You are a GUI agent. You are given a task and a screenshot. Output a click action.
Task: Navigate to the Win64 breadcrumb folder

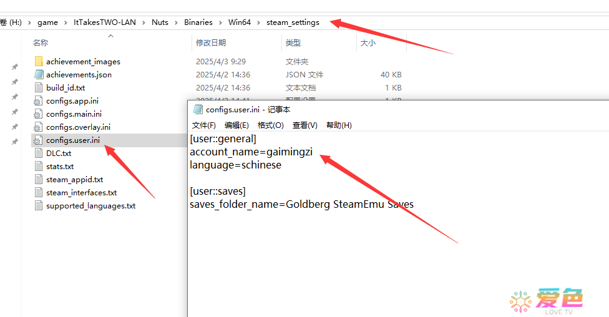click(x=240, y=22)
